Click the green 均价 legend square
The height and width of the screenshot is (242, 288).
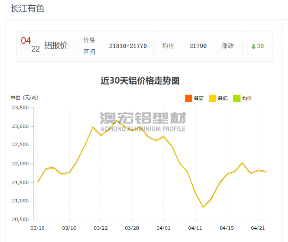(236, 98)
